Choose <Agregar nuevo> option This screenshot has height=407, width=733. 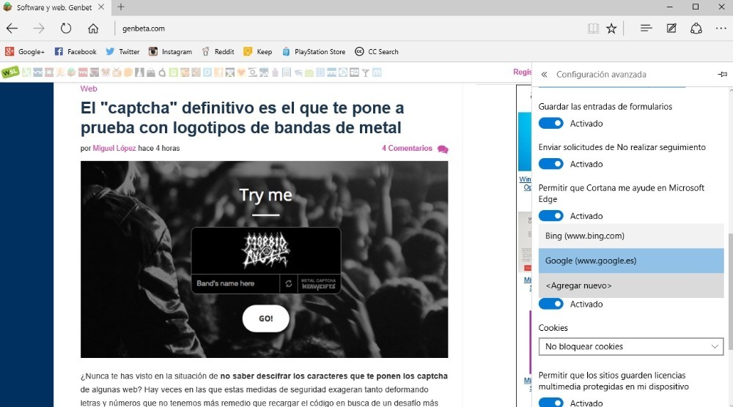click(631, 285)
